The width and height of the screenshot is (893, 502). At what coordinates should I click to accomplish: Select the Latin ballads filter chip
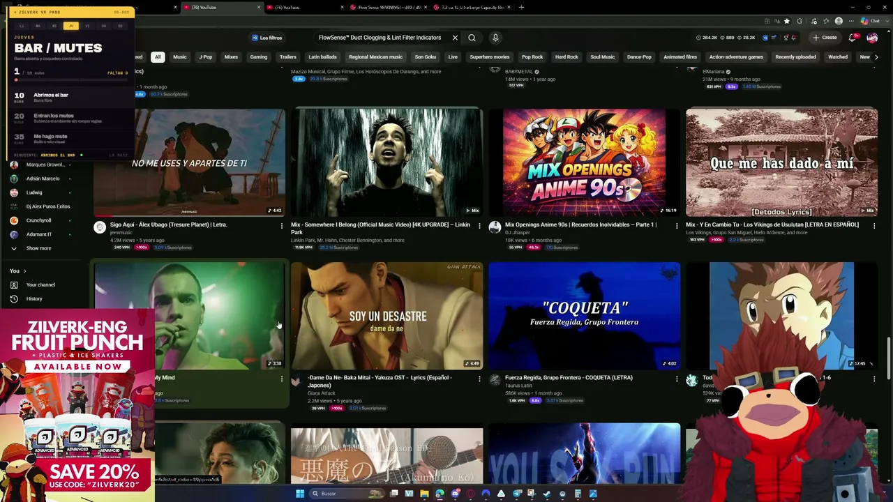322,57
